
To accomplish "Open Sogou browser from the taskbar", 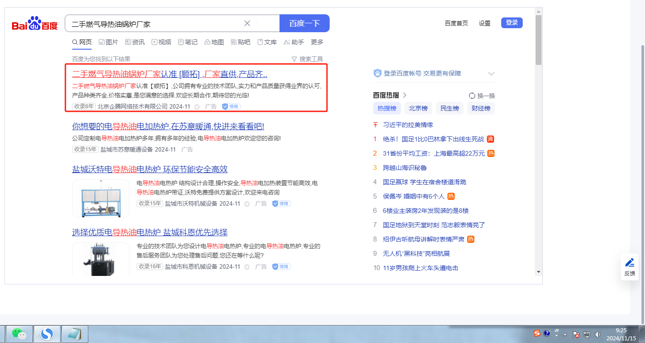I will [x=47, y=334].
